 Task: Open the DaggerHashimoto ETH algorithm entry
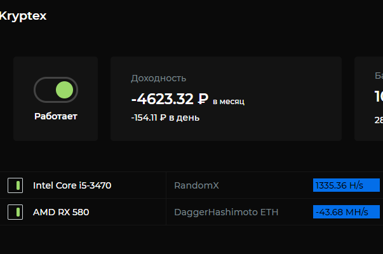click(226, 212)
